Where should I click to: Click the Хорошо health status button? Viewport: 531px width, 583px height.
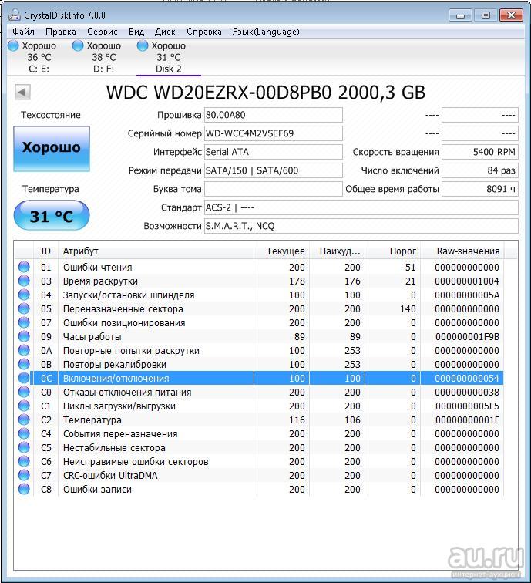click(52, 148)
